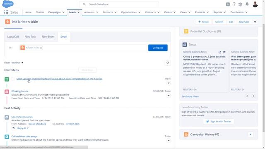Click the More Steps button
Image resolution: width=265 pixels, height=149 pixels.
tap(87, 70)
